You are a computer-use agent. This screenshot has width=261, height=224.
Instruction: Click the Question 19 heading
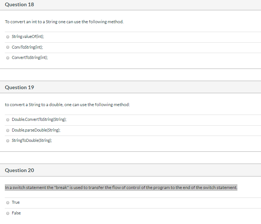point(20,87)
